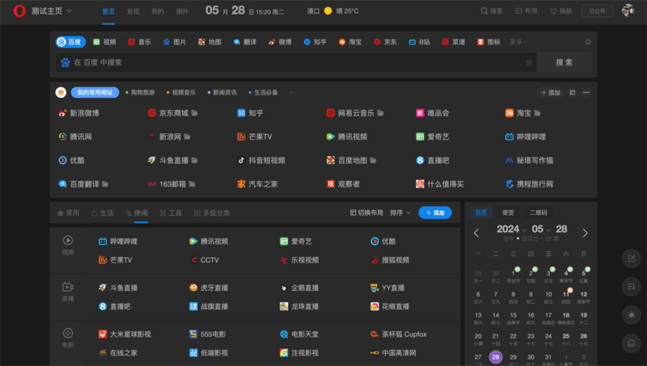Switch to the 首页 top tab
Viewport: 647px width, 366px height.
(108, 11)
